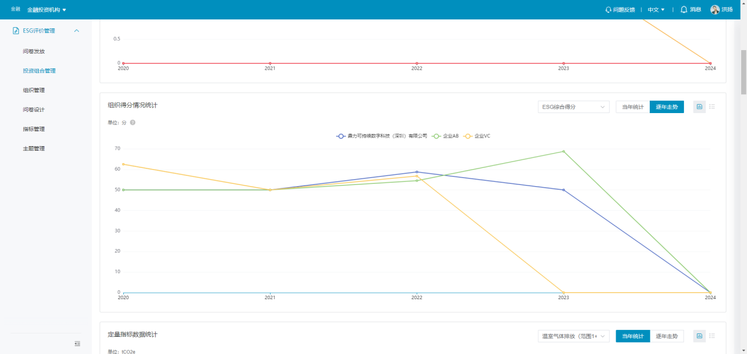Viewport: 747px width, 354px height.
Task: Toggle 鼎力可持续数字科技 series in legend
Action: pyautogui.click(x=381, y=136)
